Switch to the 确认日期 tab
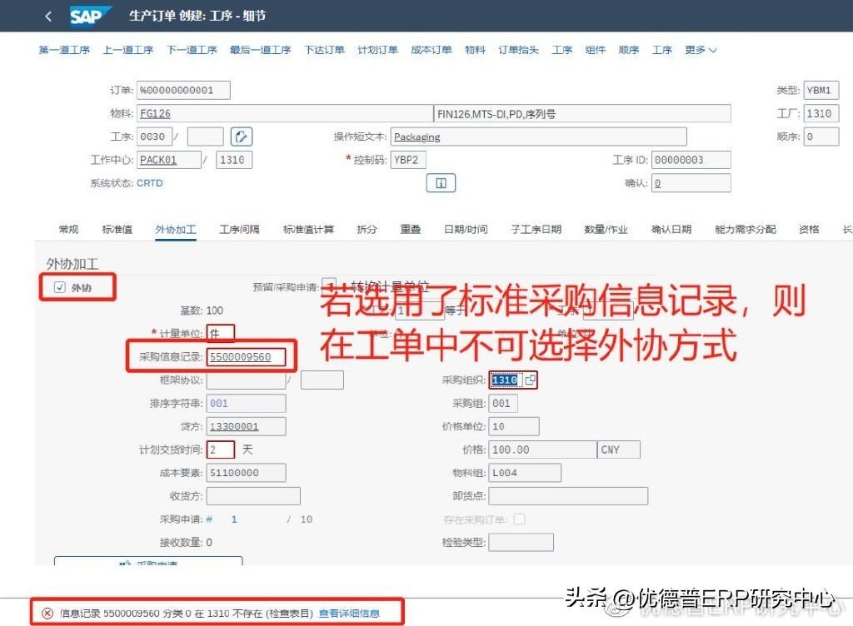Image resolution: width=853 pixels, height=626 pixels. 671,229
